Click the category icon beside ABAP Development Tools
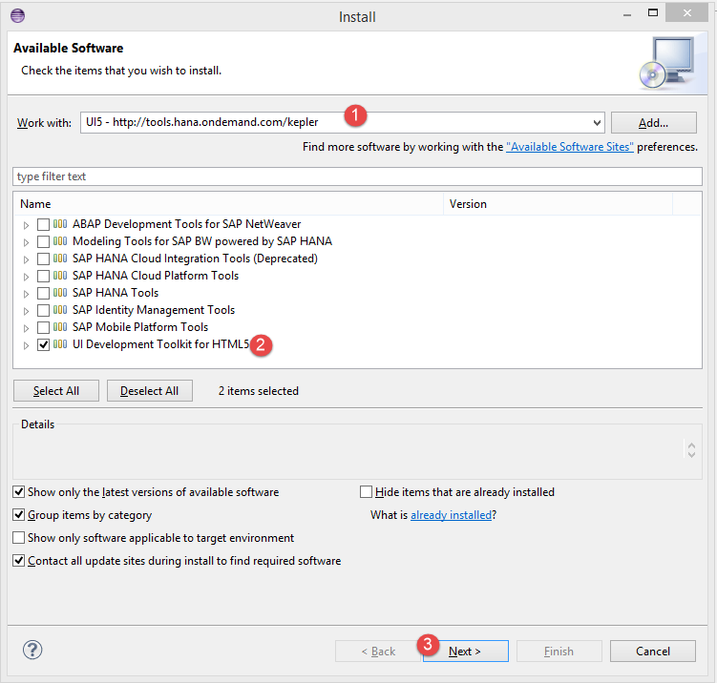This screenshot has height=683, width=717. [60, 224]
